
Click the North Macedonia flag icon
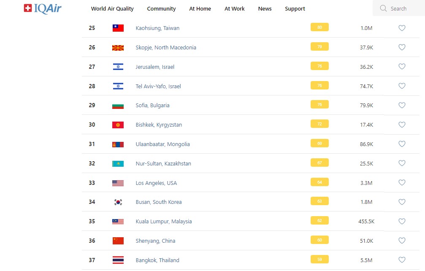coord(118,48)
